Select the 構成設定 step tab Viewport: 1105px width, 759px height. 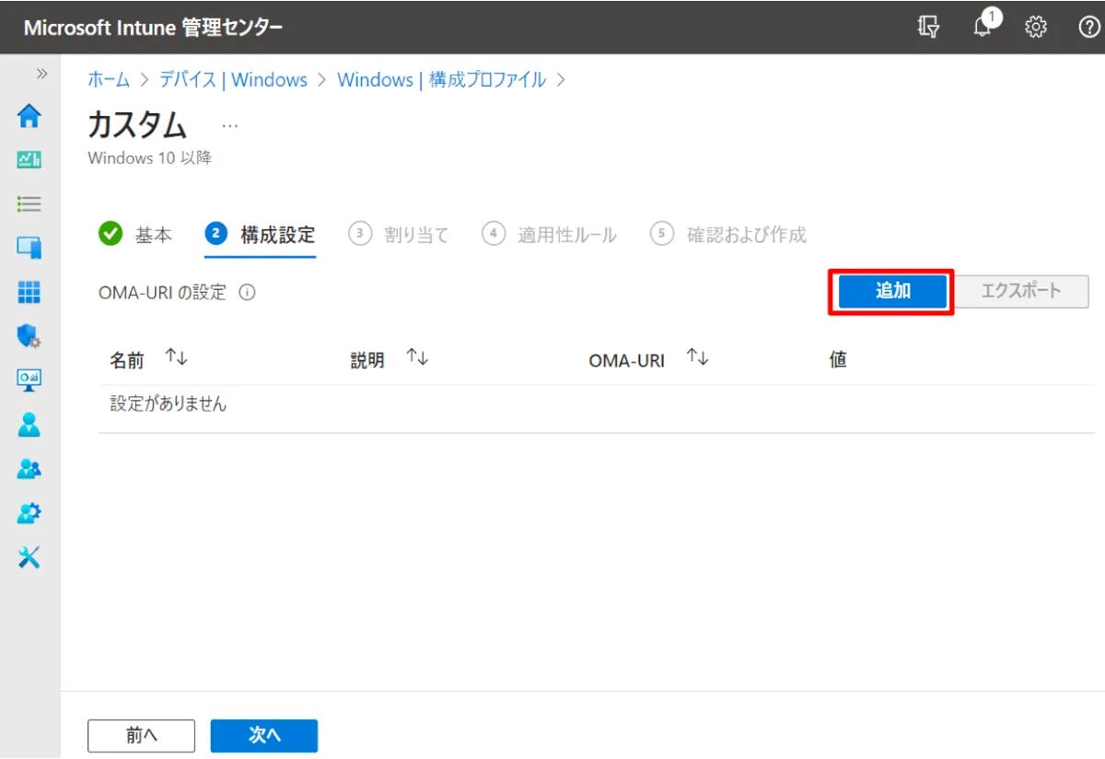coord(261,235)
